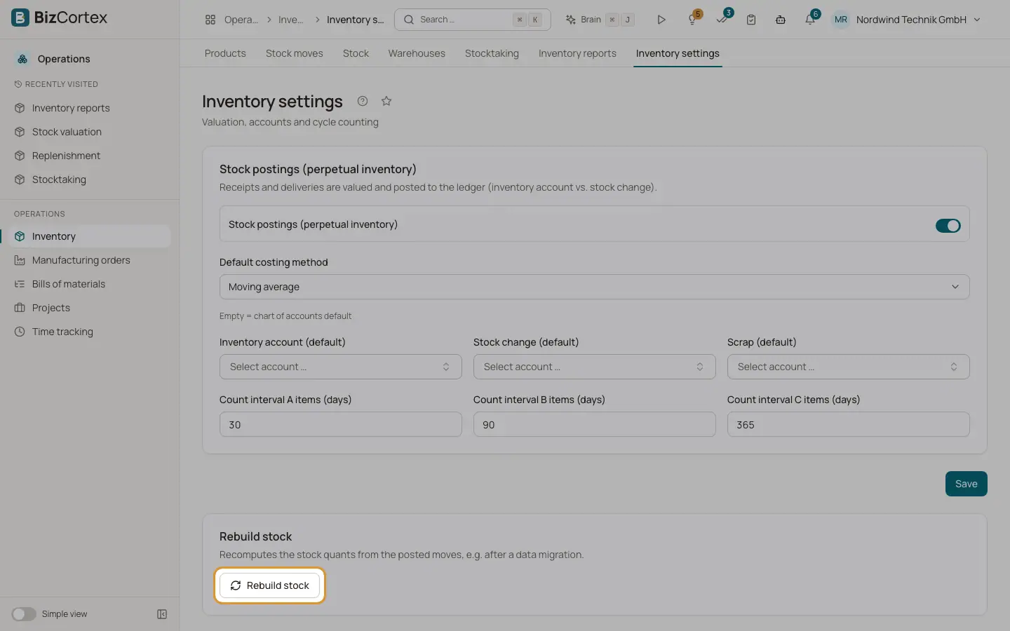Toggle the Simple view switch
This screenshot has width=1010, height=631.
pyautogui.click(x=23, y=614)
